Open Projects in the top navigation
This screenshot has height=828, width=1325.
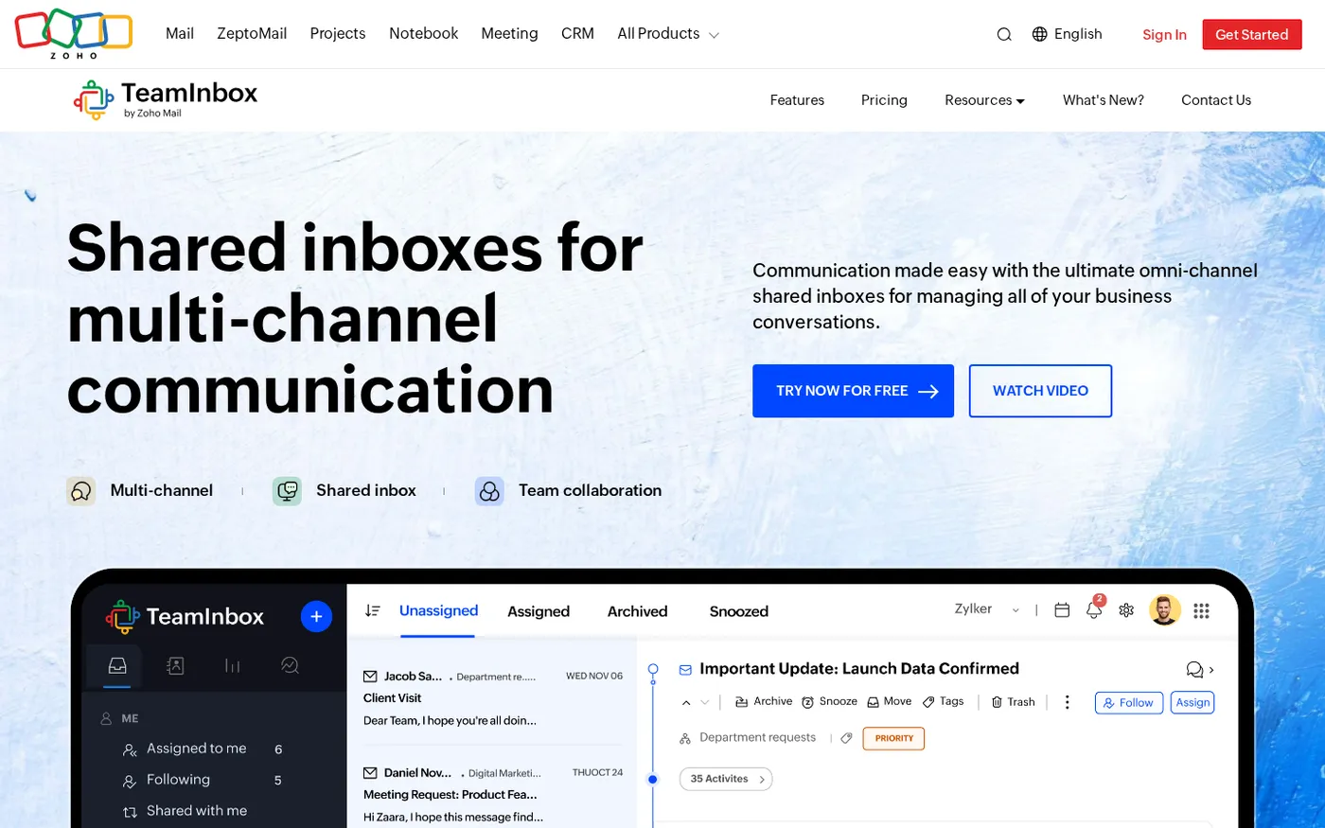[x=338, y=34]
